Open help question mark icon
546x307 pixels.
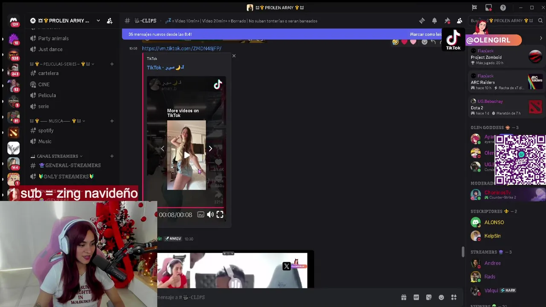point(503,7)
